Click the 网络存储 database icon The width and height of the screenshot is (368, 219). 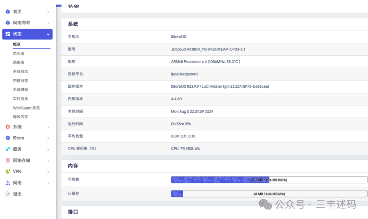click(8, 160)
